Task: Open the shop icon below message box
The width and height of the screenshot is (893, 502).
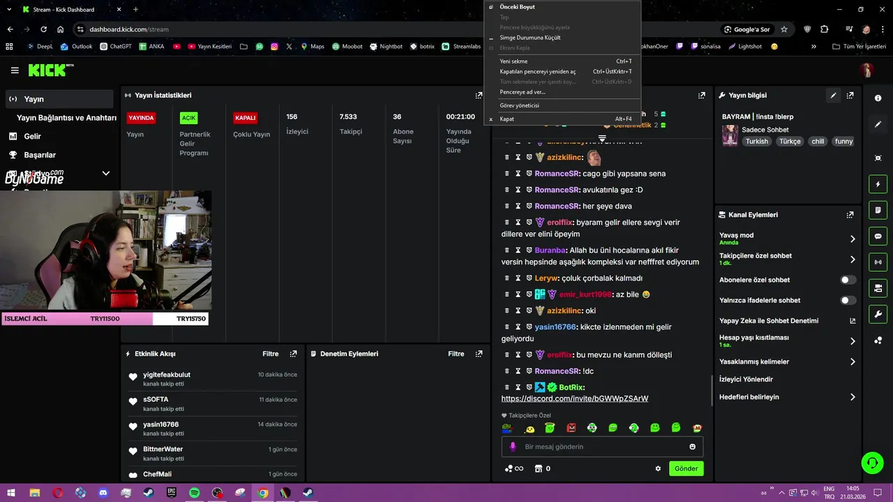Action: coord(538,469)
